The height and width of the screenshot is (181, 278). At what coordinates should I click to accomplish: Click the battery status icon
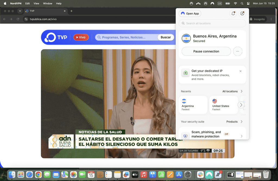(x=228, y=3)
